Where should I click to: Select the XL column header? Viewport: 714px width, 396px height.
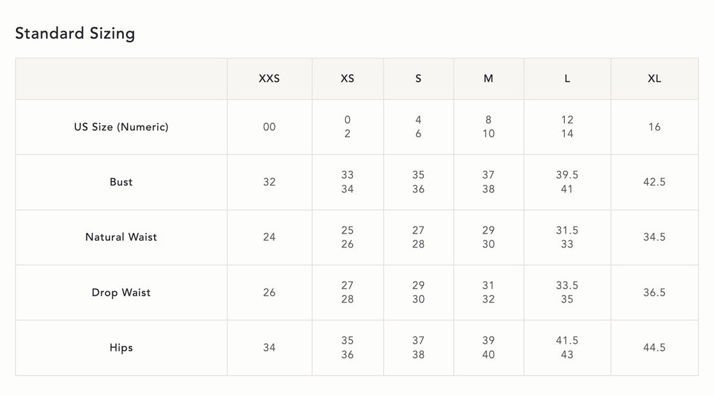(x=654, y=79)
